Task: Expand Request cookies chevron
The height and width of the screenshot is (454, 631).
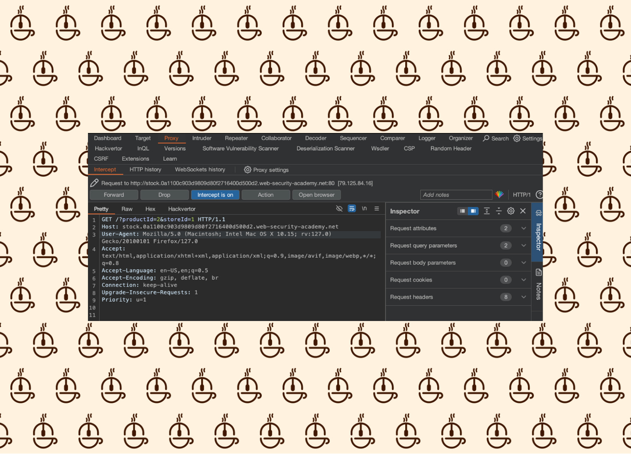Action: 524,280
